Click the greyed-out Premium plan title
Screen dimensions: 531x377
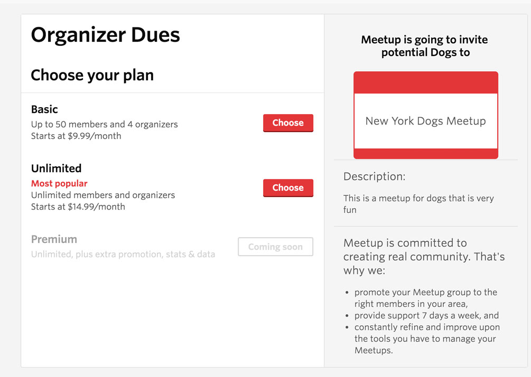[54, 239]
